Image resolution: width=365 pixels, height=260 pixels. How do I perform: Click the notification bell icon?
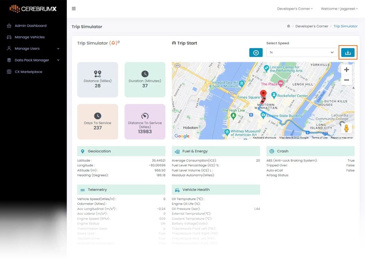coord(113,43)
